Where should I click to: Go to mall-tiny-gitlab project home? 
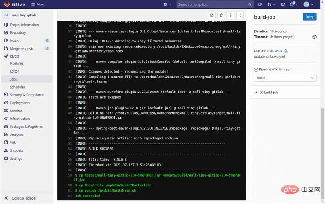click(x=24, y=15)
